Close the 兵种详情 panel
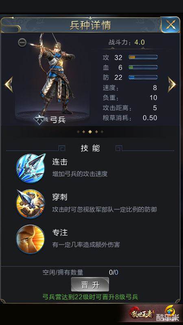The width and height of the screenshot is (183, 325). pos(170,25)
